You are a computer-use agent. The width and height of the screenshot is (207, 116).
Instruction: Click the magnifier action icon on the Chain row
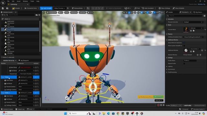pos(38,77)
